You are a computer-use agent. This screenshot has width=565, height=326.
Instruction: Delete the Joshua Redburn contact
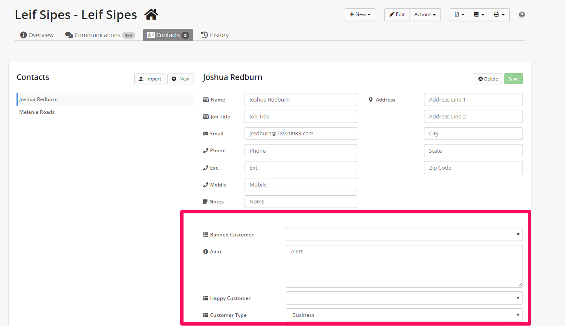pos(488,79)
